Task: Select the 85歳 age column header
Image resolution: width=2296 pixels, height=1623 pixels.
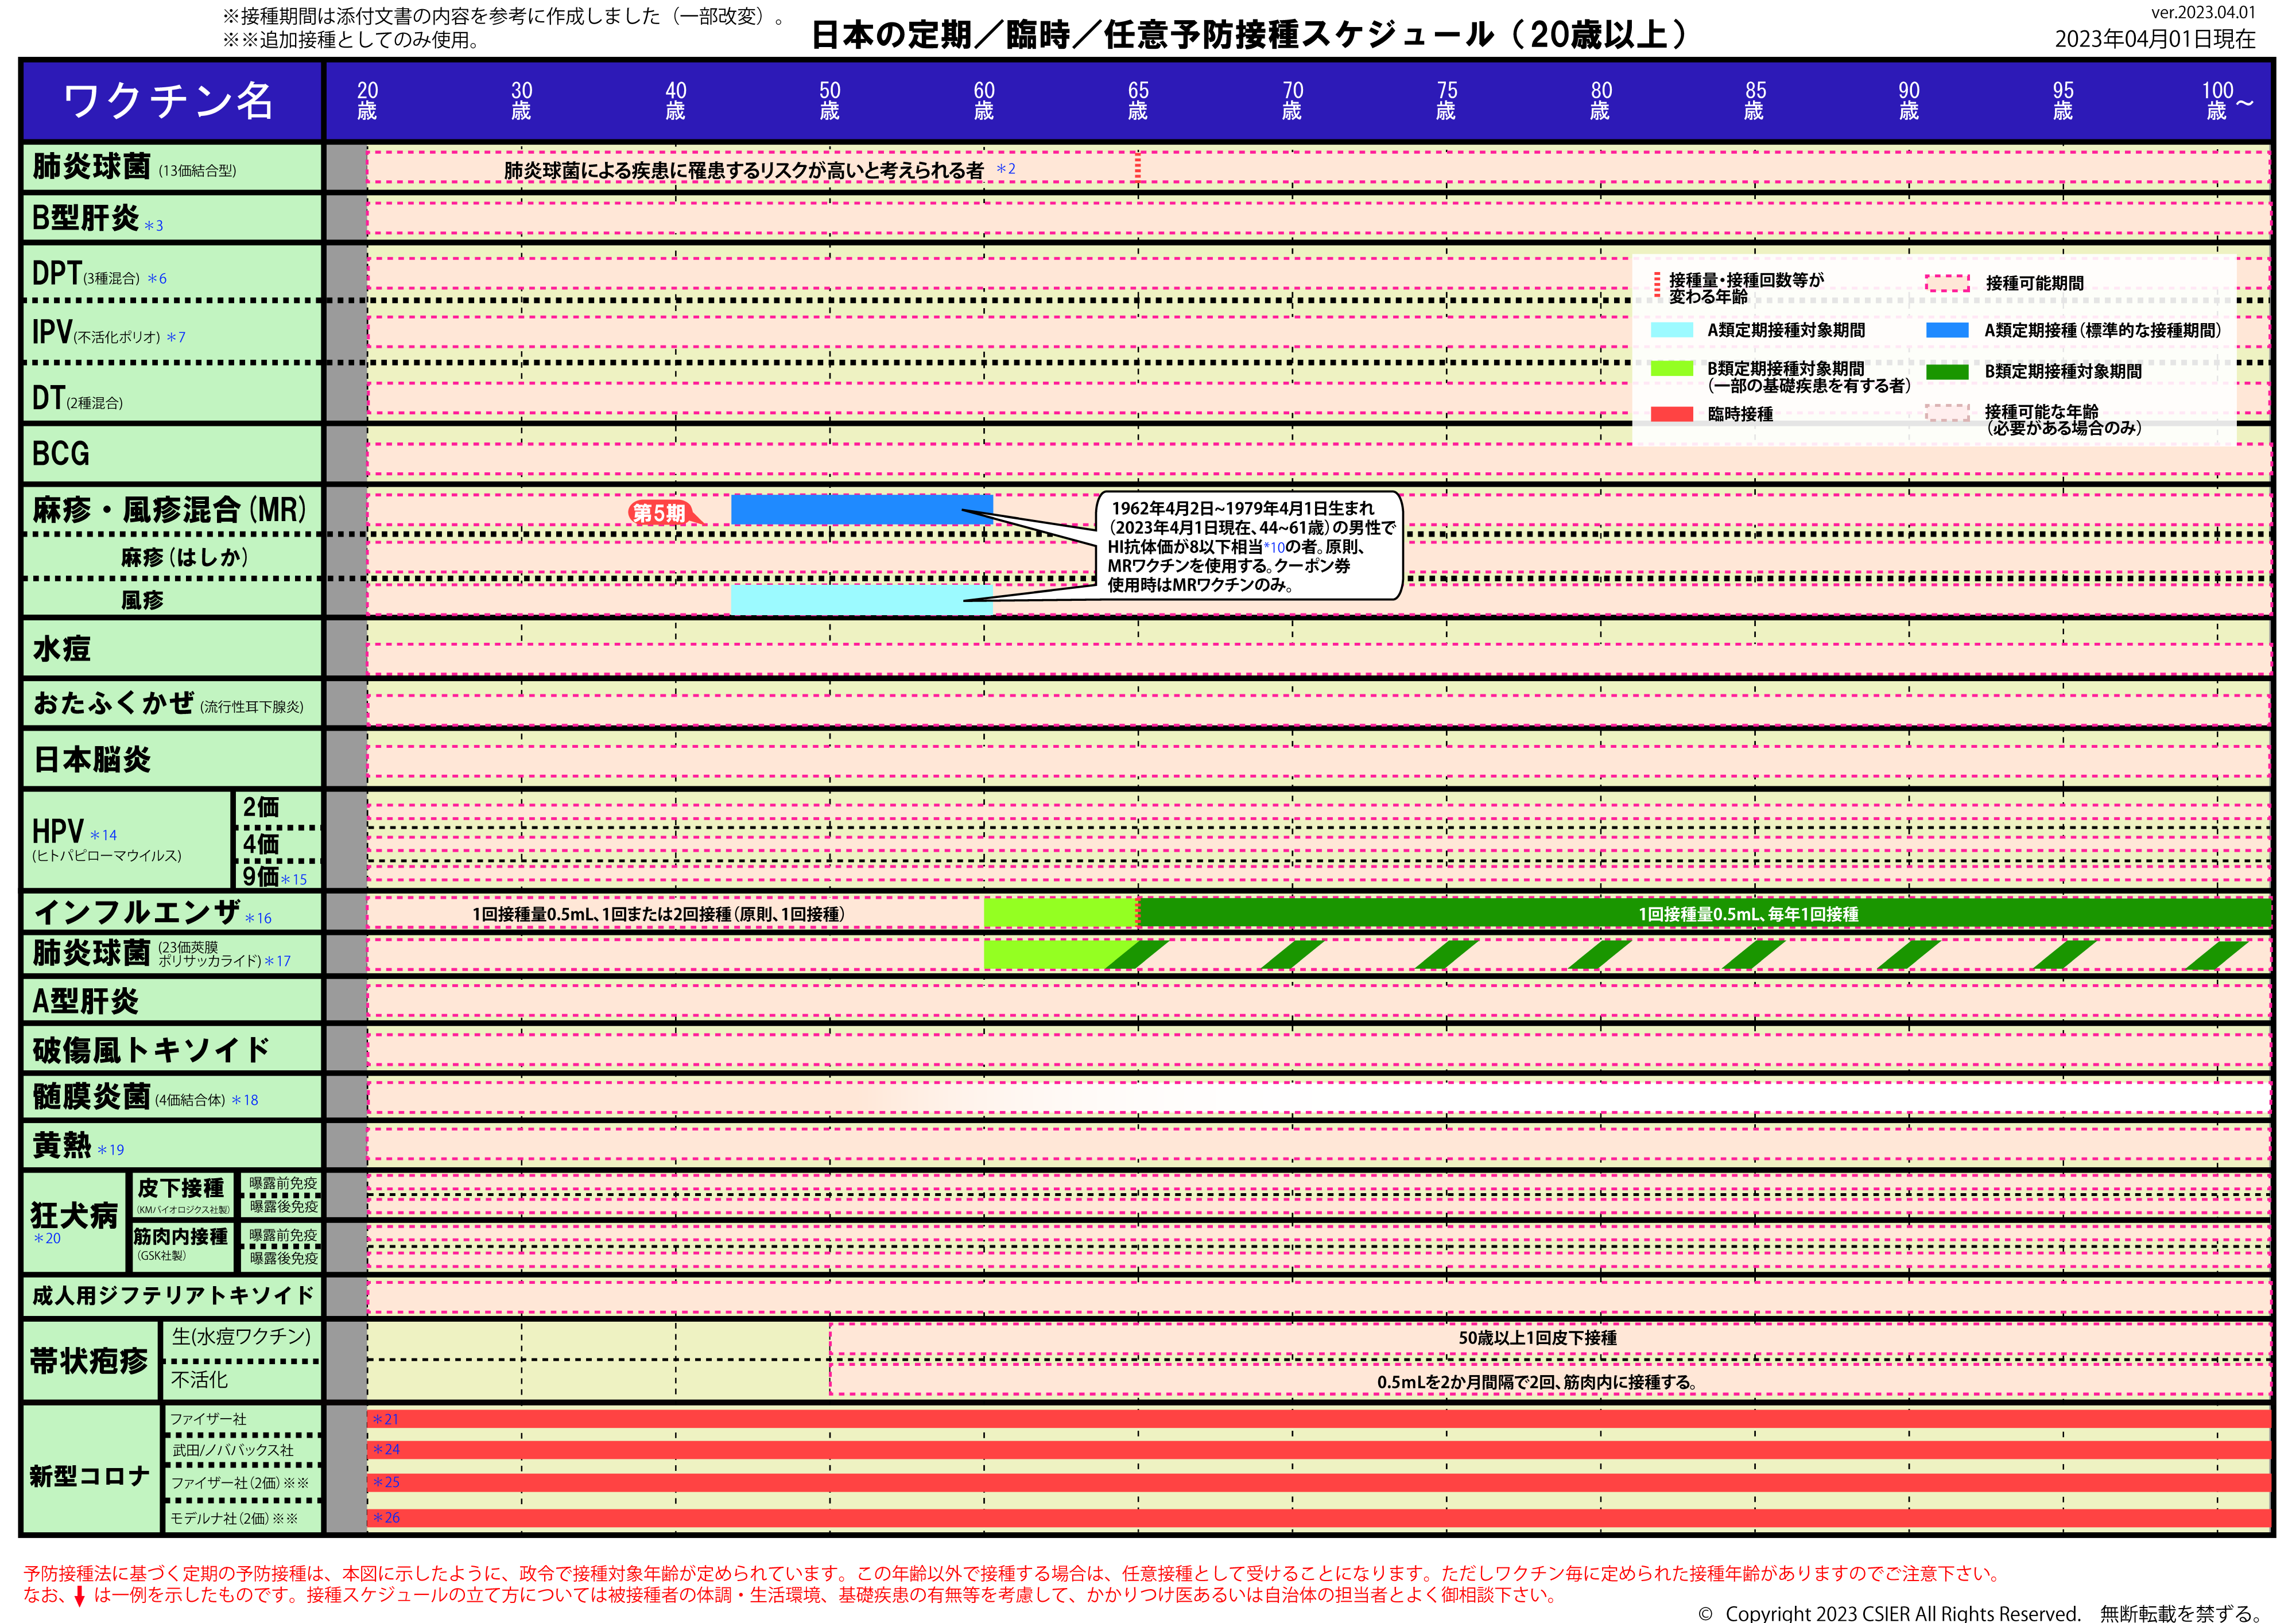Action: tap(1755, 101)
